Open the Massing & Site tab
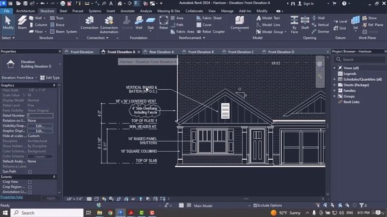Viewport: 387px width, 217px height. tap(169, 11)
